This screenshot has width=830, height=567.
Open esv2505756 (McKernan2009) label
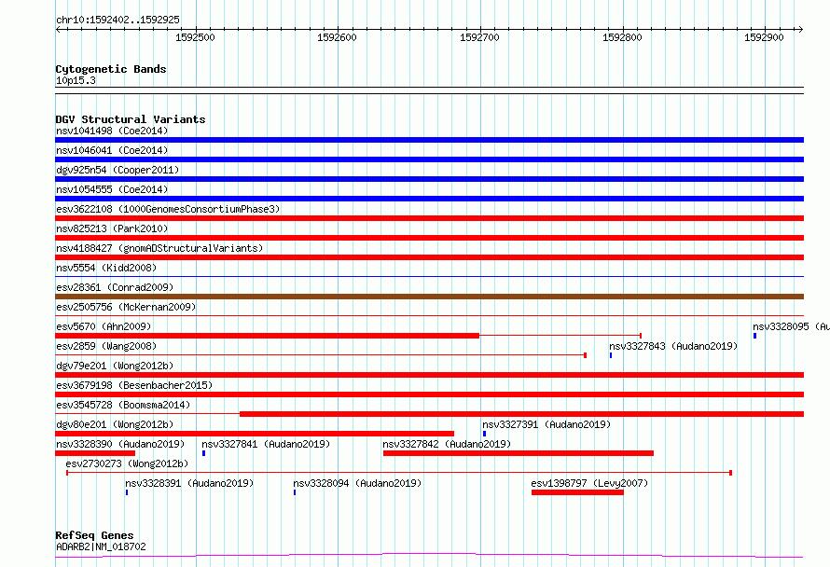click(126, 307)
